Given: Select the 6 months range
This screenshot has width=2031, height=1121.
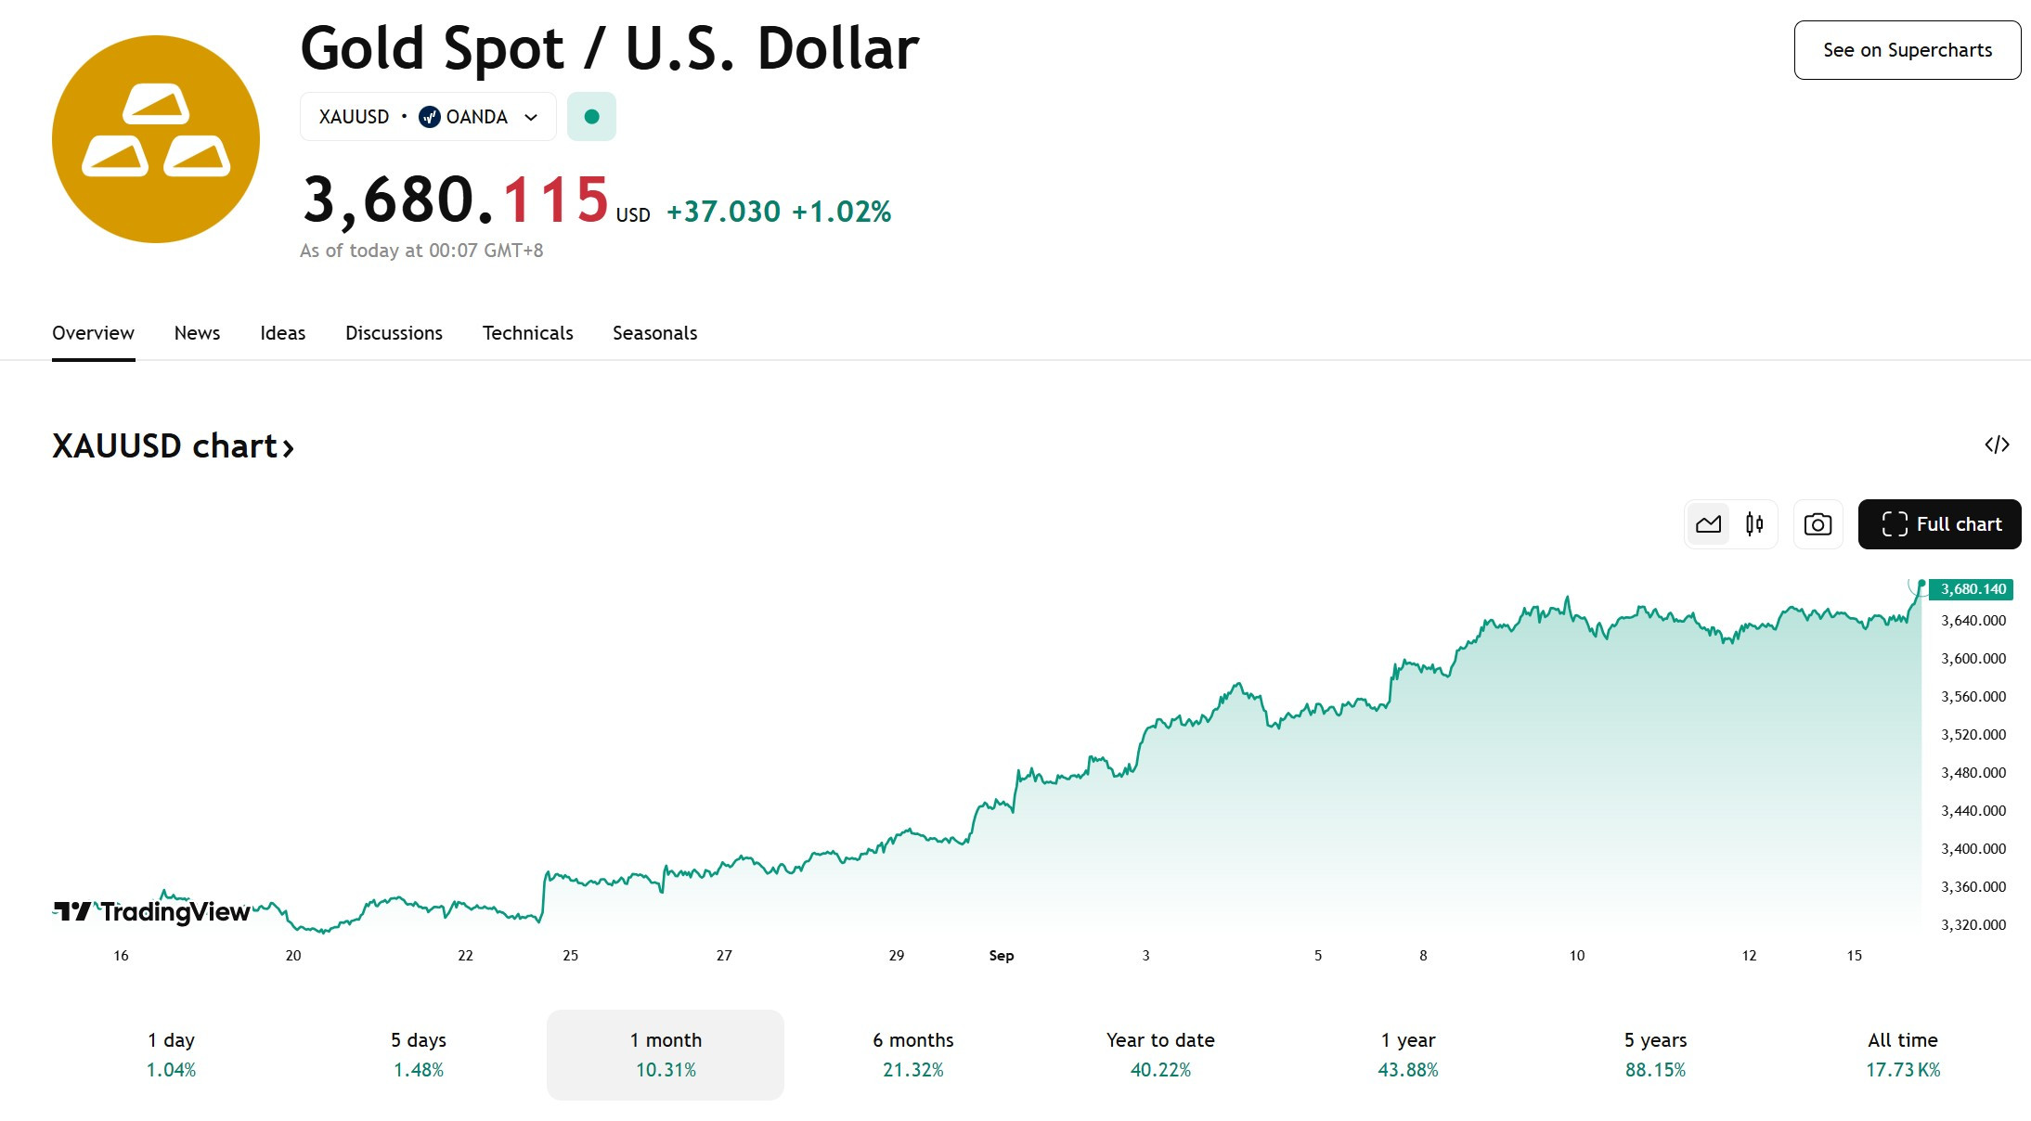Looking at the screenshot, I should click(913, 1055).
